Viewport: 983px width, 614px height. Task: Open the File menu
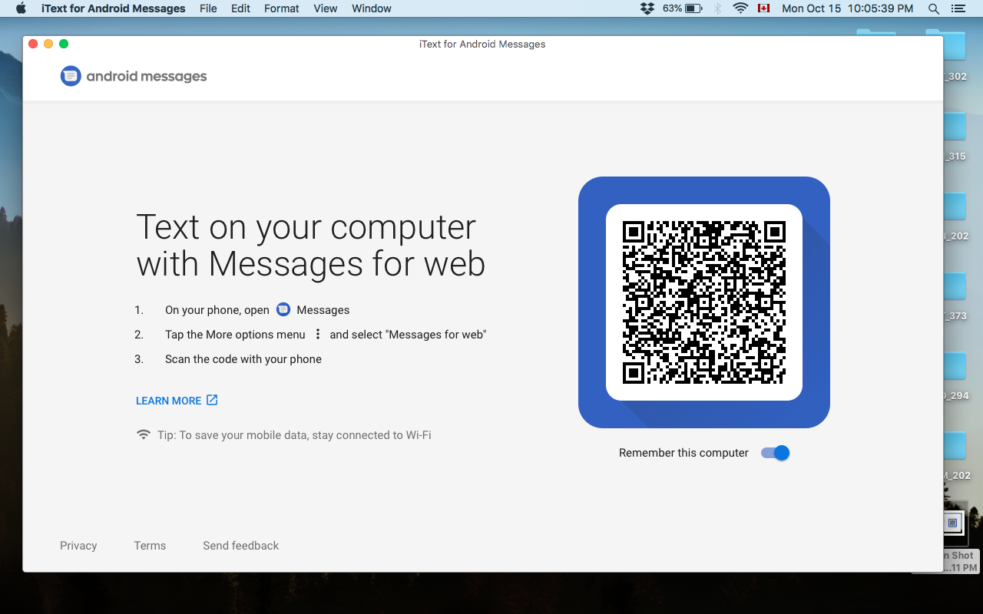[x=208, y=8]
